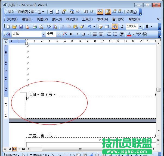Toggle bulleted list formatting

click(x=115, y=34)
